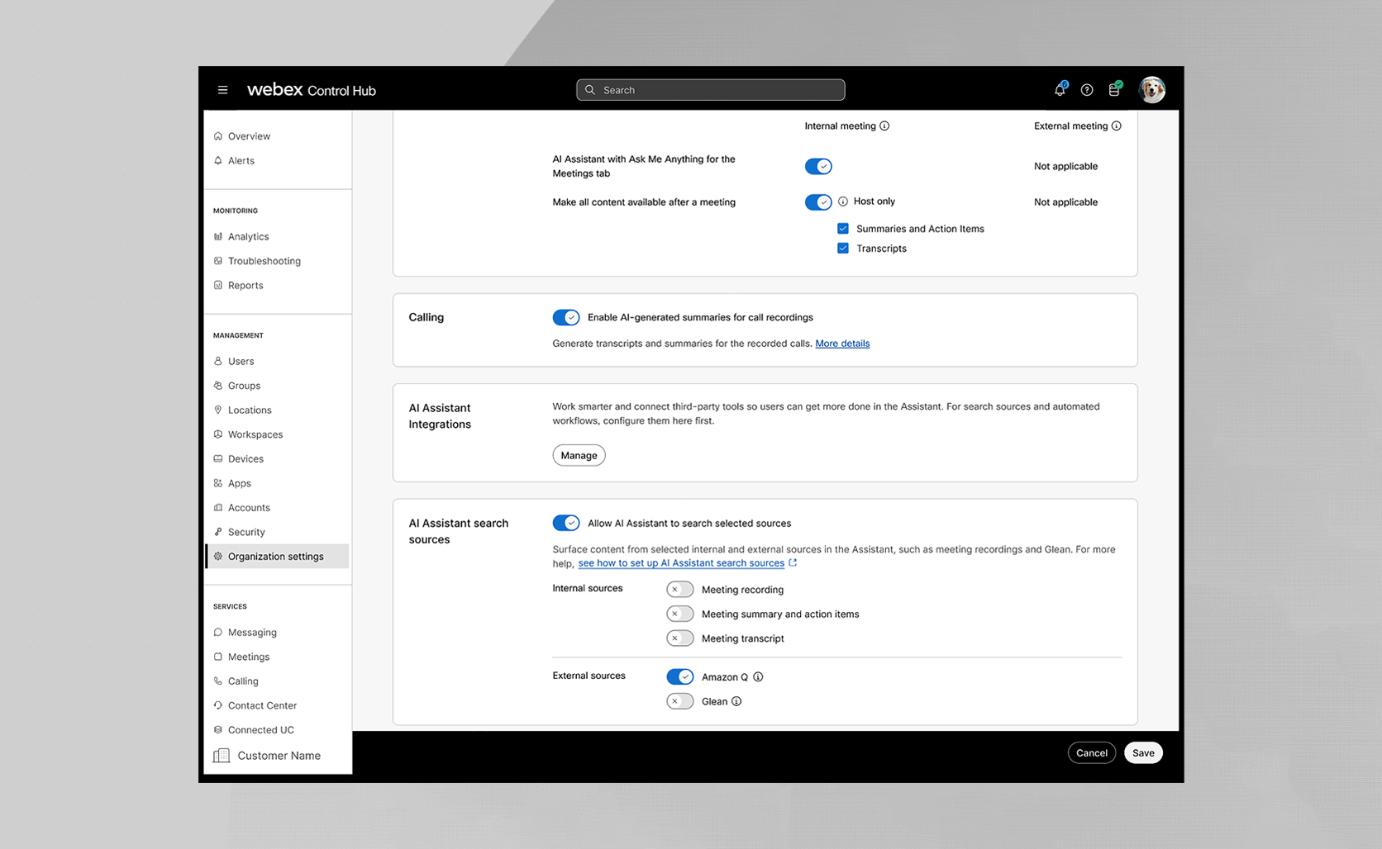Disable AI-generated summaries for call recordings
The height and width of the screenshot is (849, 1382).
coord(566,318)
